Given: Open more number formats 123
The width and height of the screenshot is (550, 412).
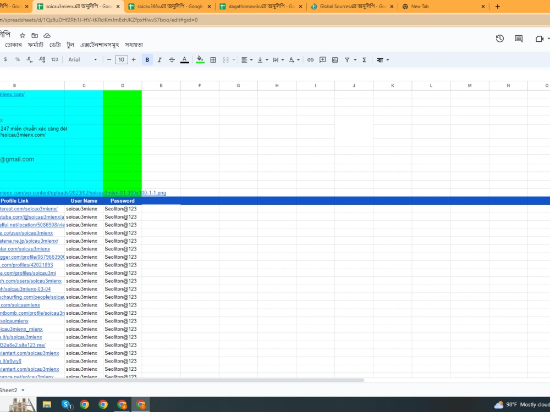Looking at the screenshot, I should pyautogui.click(x=54, y=59).
